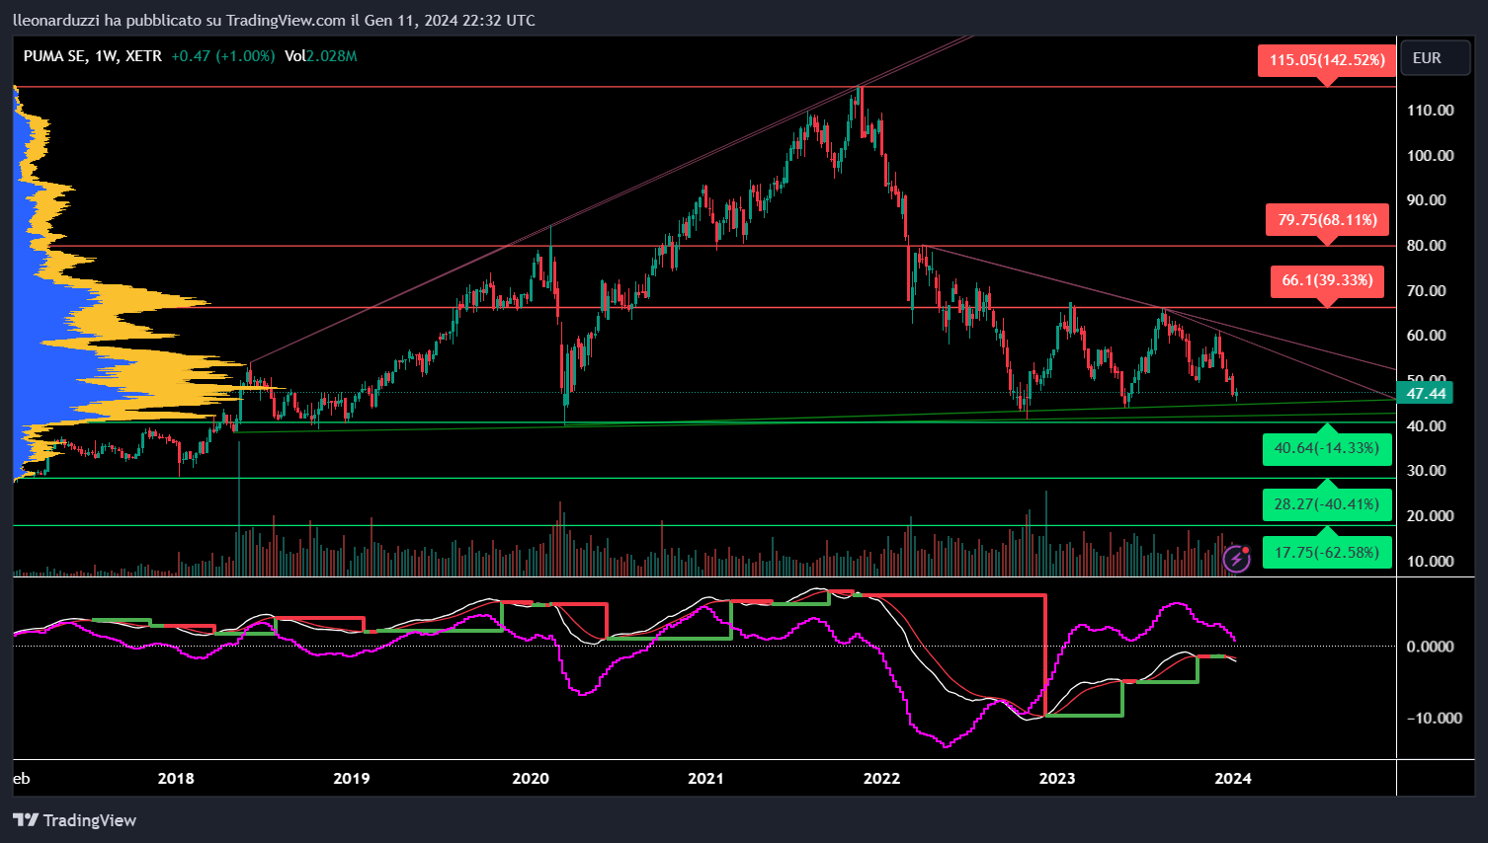Click the TradingView logo at bottom left

[x=75, y=820]
